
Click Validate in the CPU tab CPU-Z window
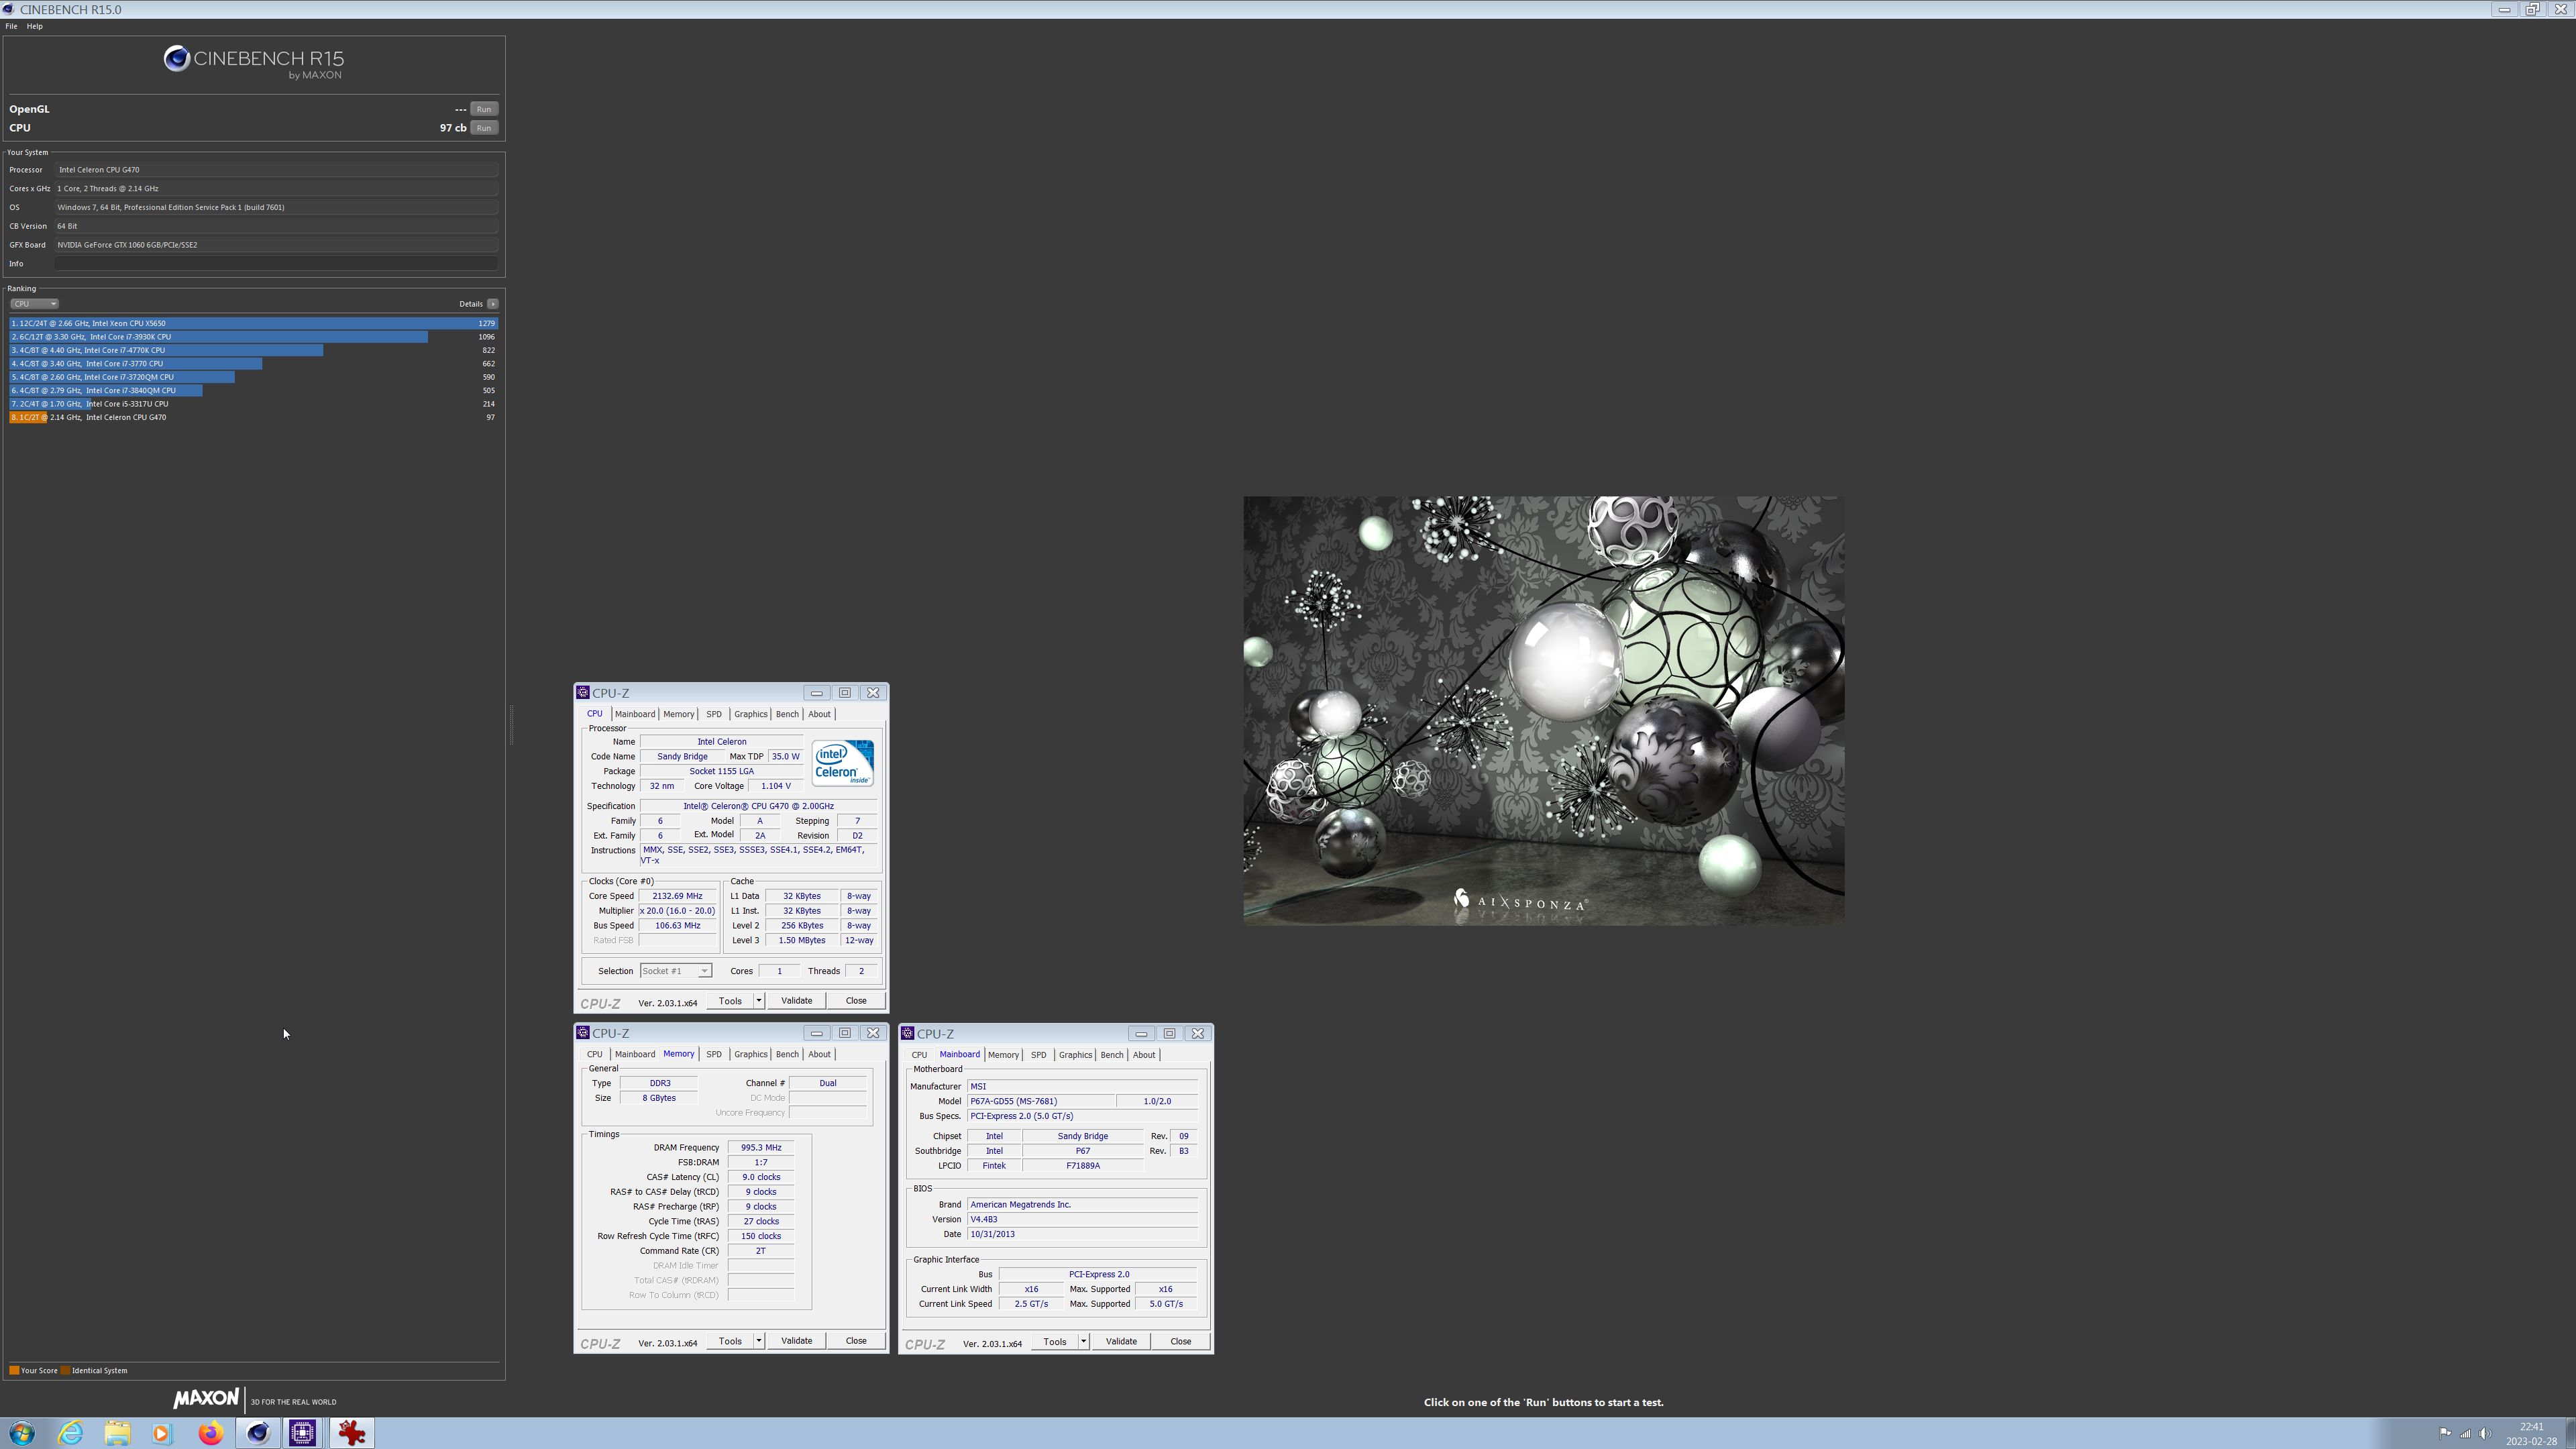[796, 1001]
